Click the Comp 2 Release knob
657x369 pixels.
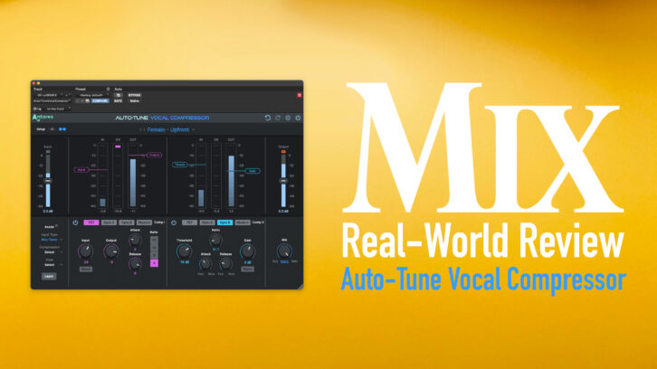pyautogui.click(x=225, y=264)
